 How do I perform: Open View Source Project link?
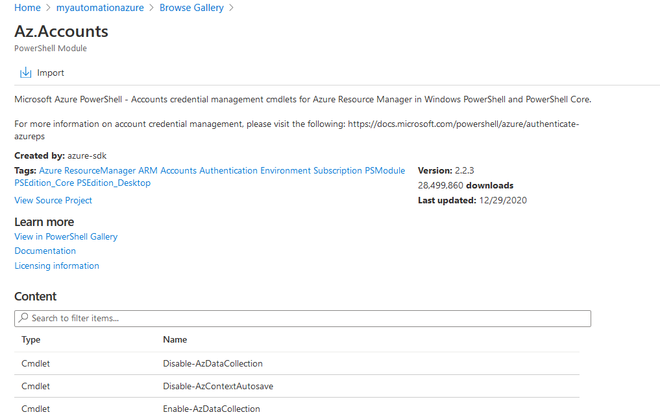(53, 200)
